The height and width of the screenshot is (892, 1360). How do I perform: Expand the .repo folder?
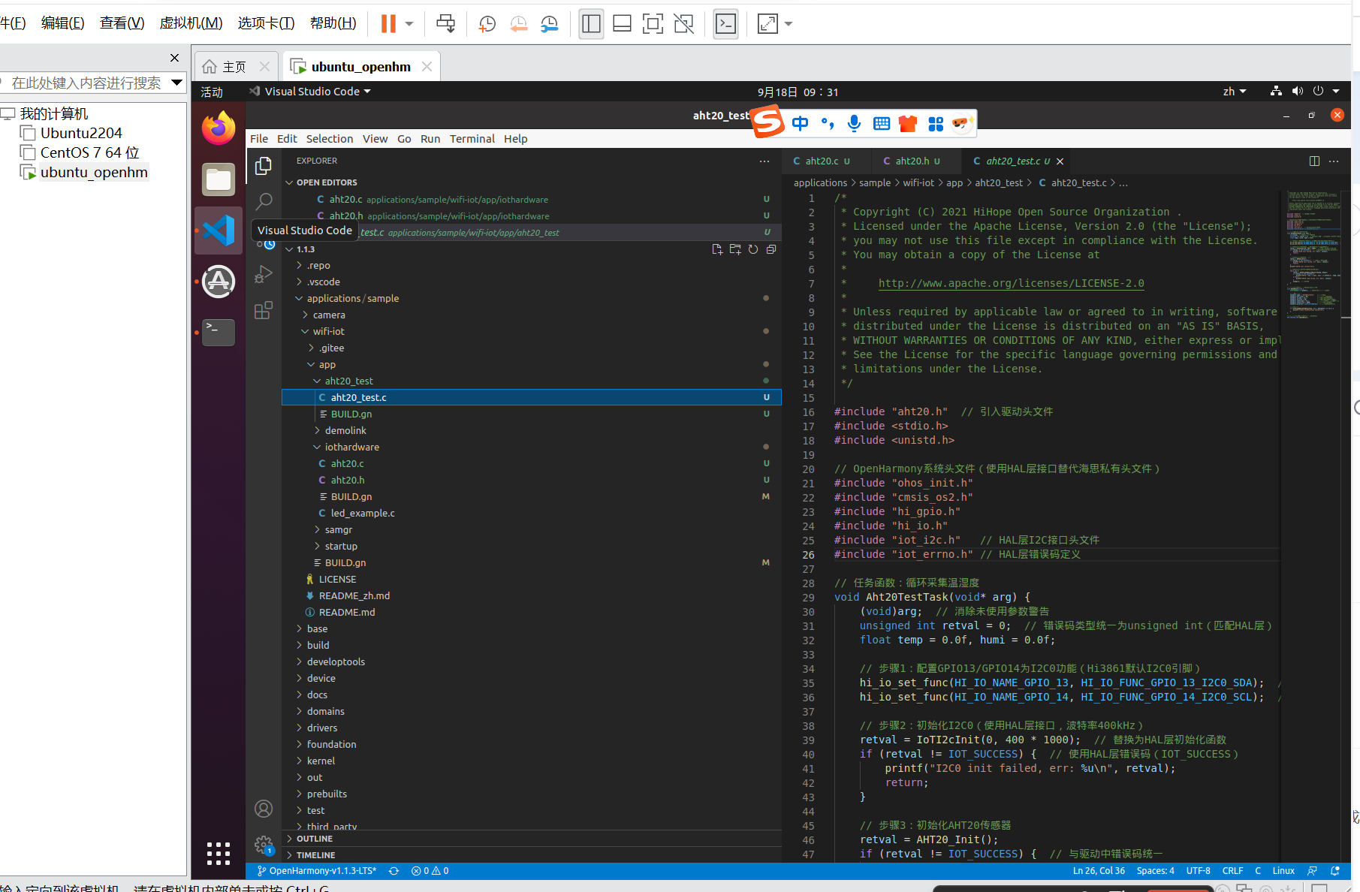[x=318, y=266]
